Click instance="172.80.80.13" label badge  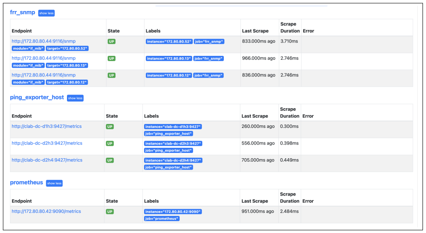pos(169,58)
